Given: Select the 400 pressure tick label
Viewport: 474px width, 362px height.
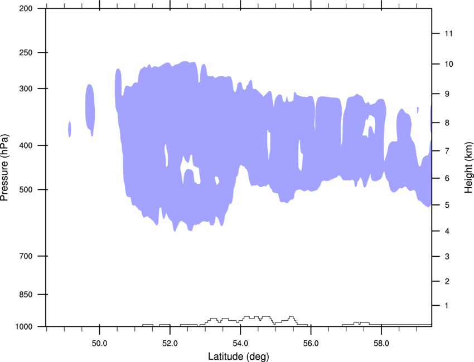Looking at the screenshot, I should (26, 145).
